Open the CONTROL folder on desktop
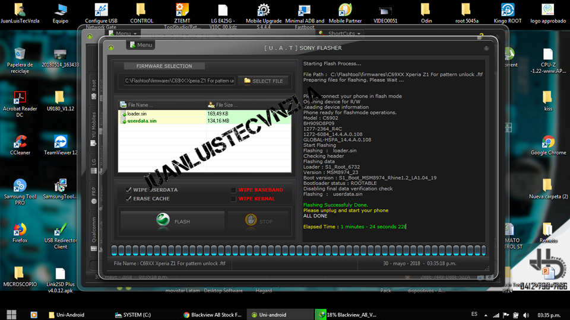 [x=141, y=13]
